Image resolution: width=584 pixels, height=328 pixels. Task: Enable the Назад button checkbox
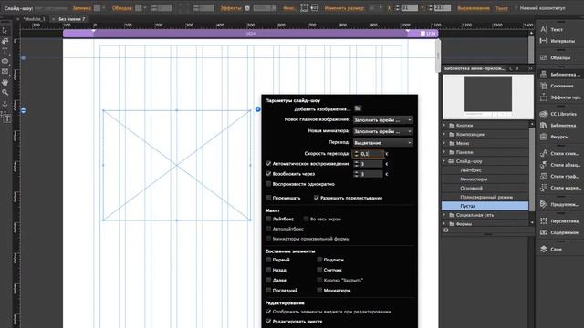coord(268,270)
